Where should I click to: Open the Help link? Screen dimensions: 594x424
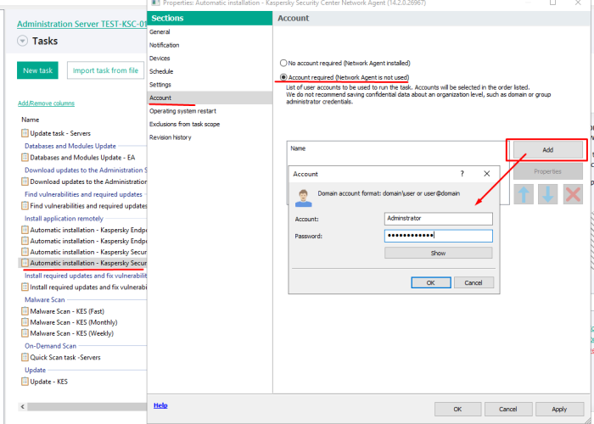[x=160, y=405]
